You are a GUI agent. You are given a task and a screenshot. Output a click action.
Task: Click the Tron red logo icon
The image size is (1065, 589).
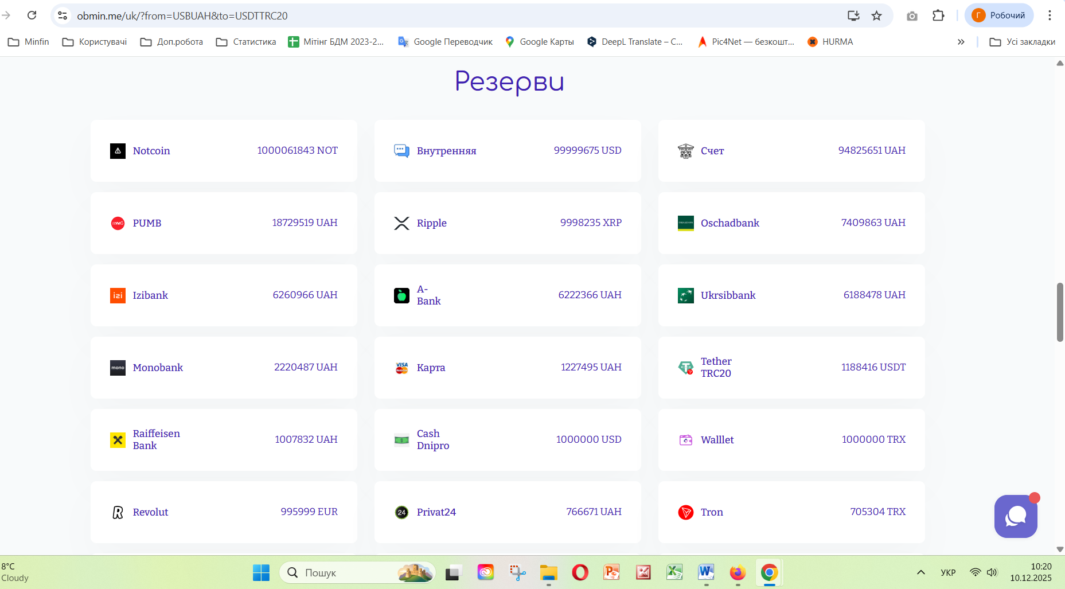point(685,512)
